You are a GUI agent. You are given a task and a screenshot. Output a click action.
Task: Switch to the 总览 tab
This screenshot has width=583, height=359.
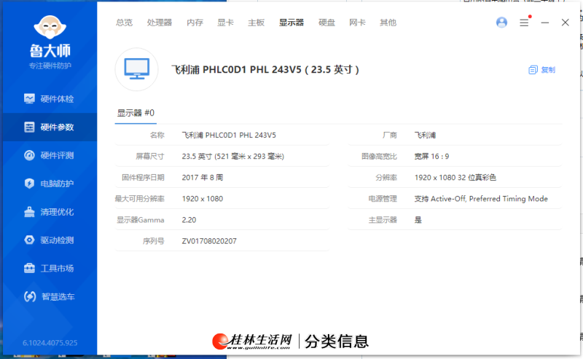(x=124, y=23)
